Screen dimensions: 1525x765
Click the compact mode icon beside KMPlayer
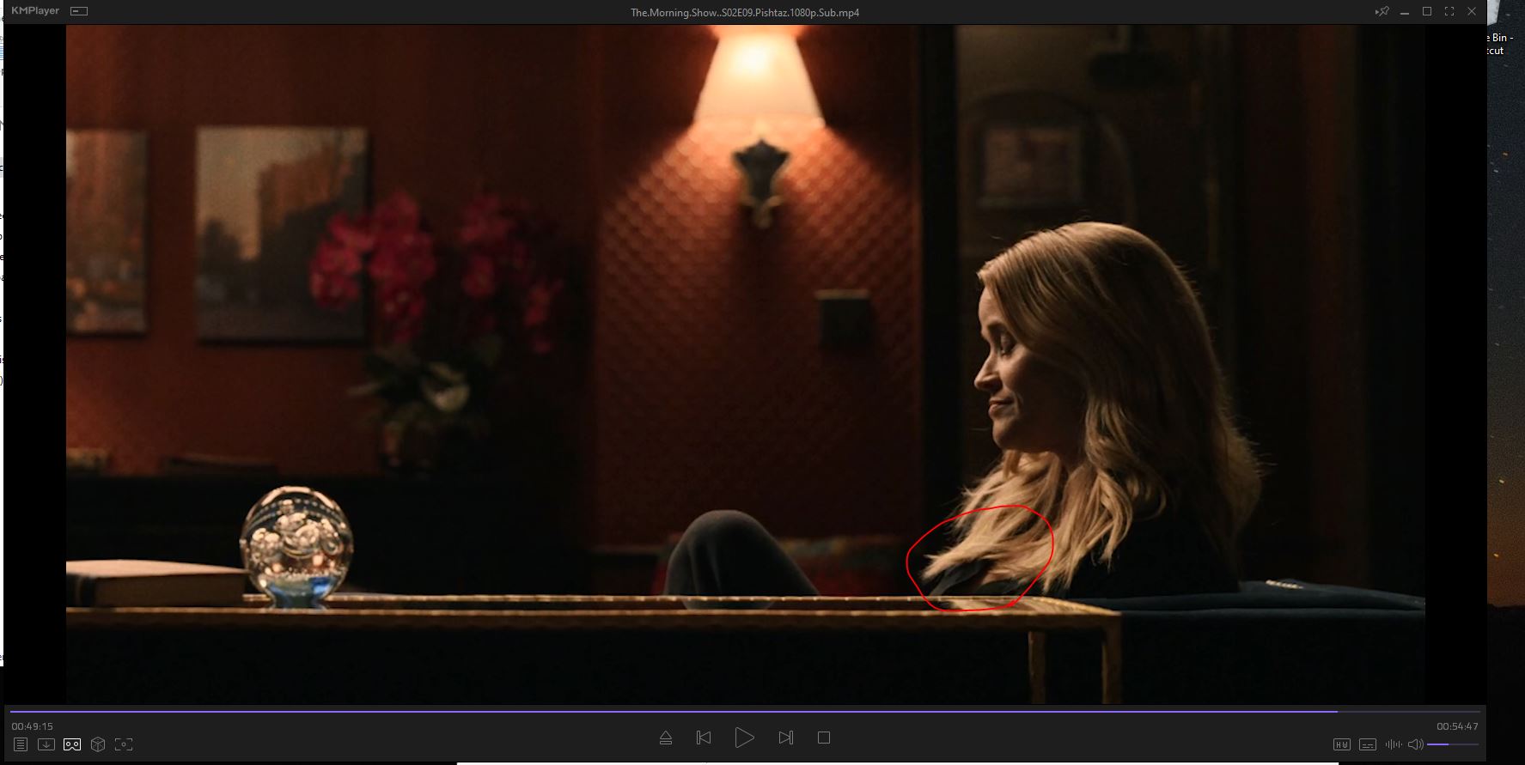pos(79,12)
